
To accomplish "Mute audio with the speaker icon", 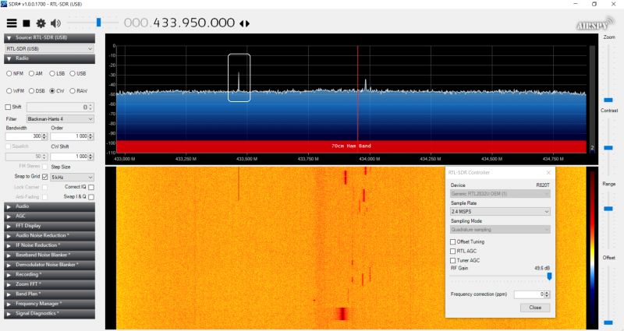I will pyautogui.click(x=55, y=23).
